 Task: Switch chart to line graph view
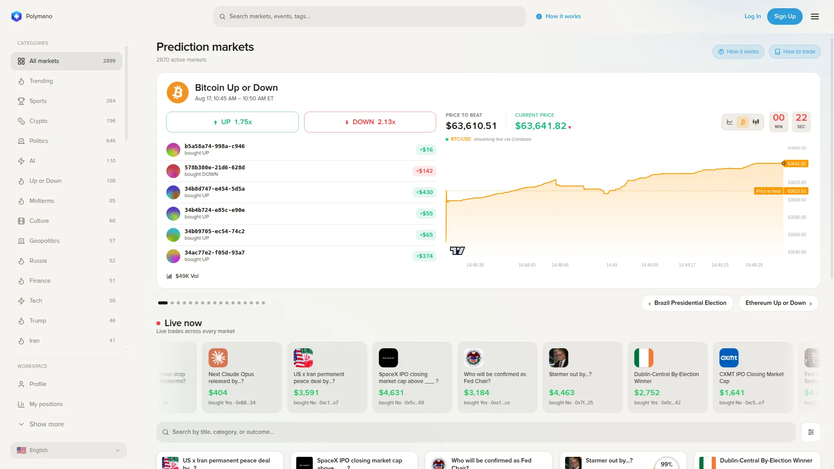[x=730, y=122]
